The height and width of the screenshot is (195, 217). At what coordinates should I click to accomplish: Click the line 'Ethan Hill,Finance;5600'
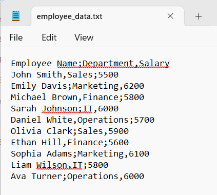70,143
